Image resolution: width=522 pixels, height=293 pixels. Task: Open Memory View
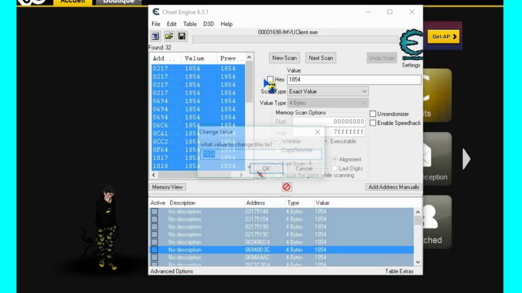[167, 187]
